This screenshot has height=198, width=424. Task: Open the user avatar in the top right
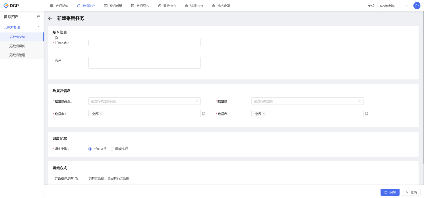417,5
